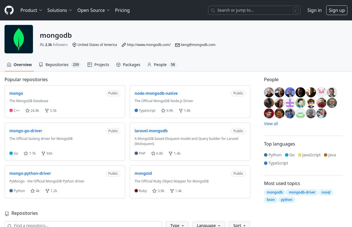Screen dimensions: 352x227
Task: Click fork count 1.8k on node-mongodb-native
Action: (185, 110)
